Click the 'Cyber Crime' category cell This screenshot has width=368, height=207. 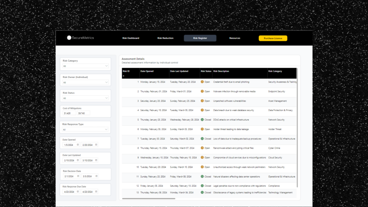tap(274, 148)
